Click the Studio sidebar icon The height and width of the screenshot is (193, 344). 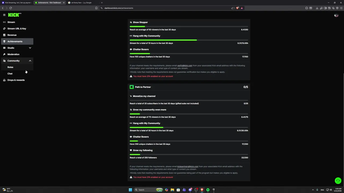click(4, 48)
